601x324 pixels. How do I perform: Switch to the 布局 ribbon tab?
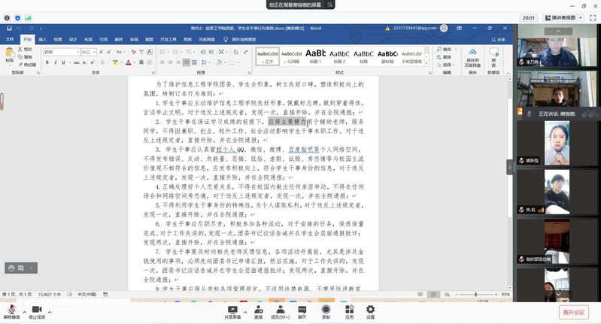click(88, 39)
